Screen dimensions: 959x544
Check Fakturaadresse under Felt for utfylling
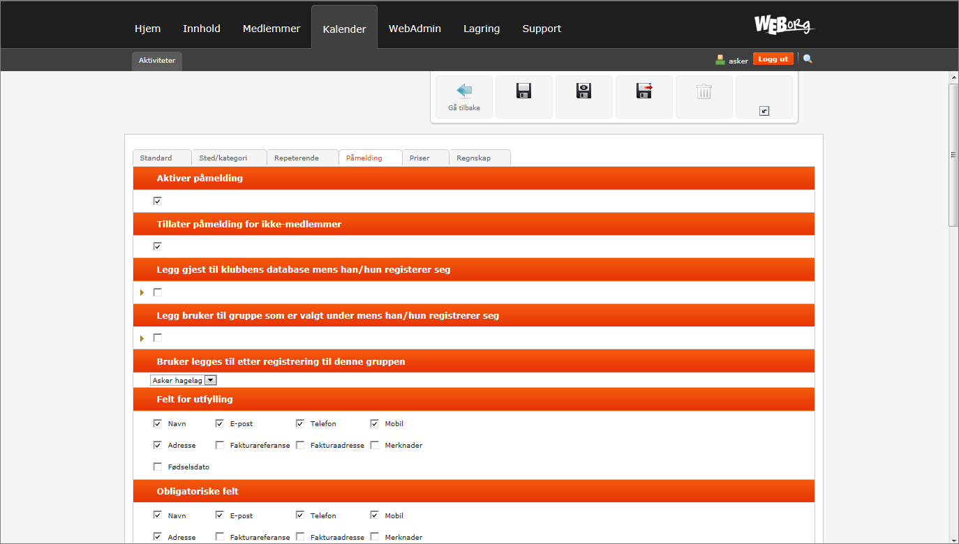click(x=299, y=445)
